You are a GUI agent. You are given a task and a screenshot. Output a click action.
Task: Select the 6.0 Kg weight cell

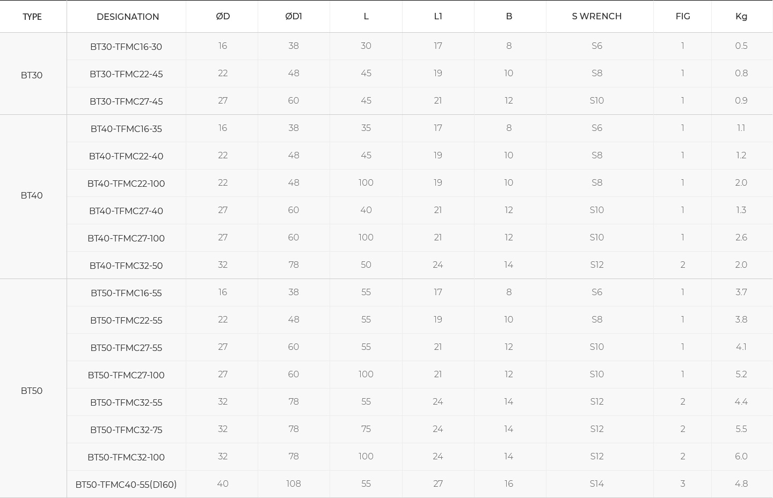coord(741,456)
